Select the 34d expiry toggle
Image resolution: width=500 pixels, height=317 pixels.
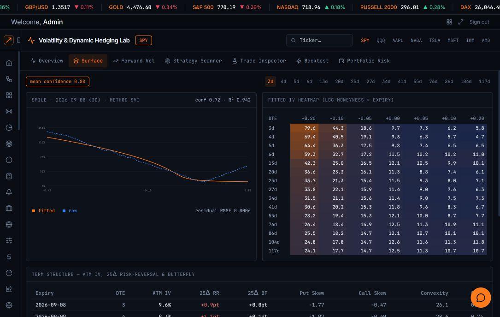(386, 81)
